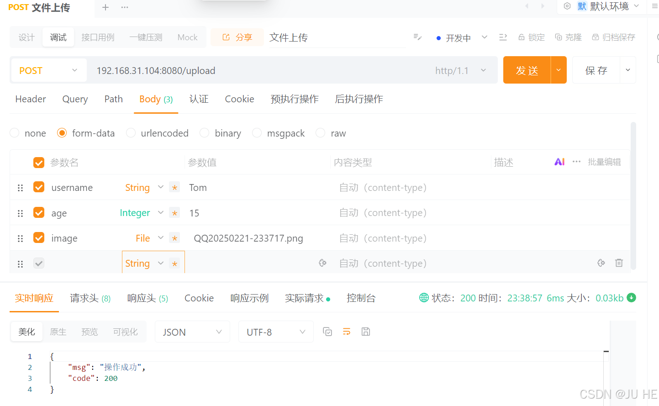Switch to Path tab
The image size is (659, 406).
(114, 99)
